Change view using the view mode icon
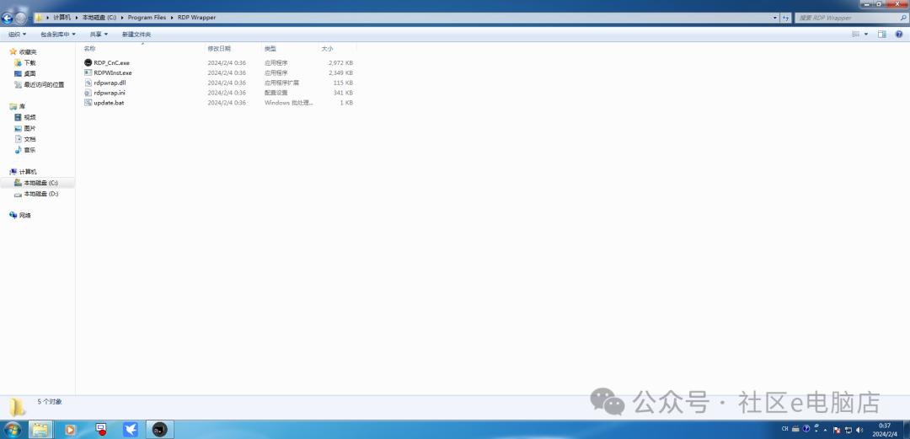The height and width of the screenshot is (439, 910). (855, 35)
